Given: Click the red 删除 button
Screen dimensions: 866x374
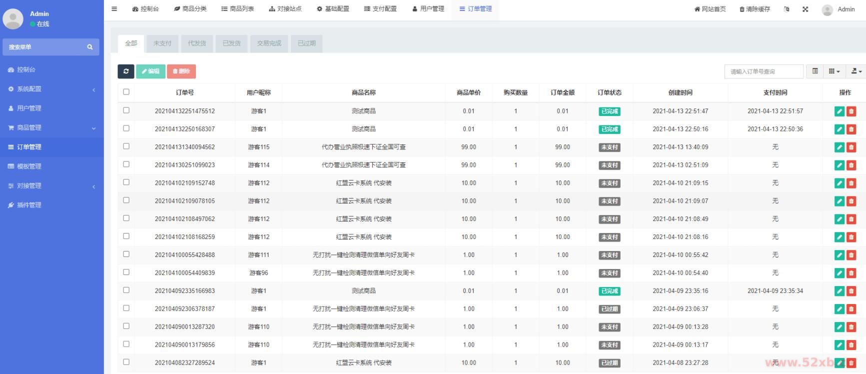Looking at the screenshot, I should (x=181, y=71).
